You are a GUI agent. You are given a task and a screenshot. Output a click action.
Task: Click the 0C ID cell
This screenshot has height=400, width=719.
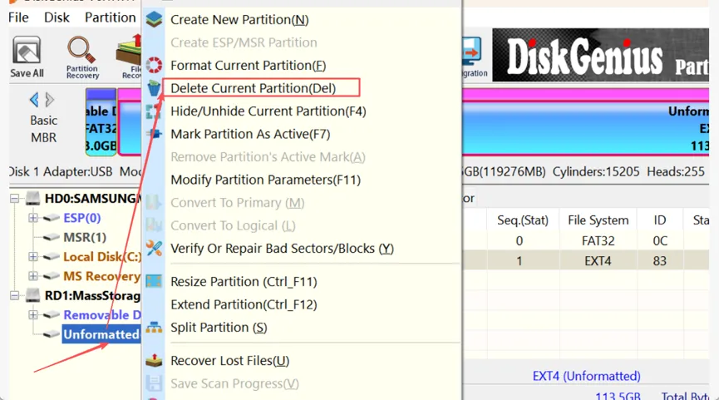tap(659, 240)
